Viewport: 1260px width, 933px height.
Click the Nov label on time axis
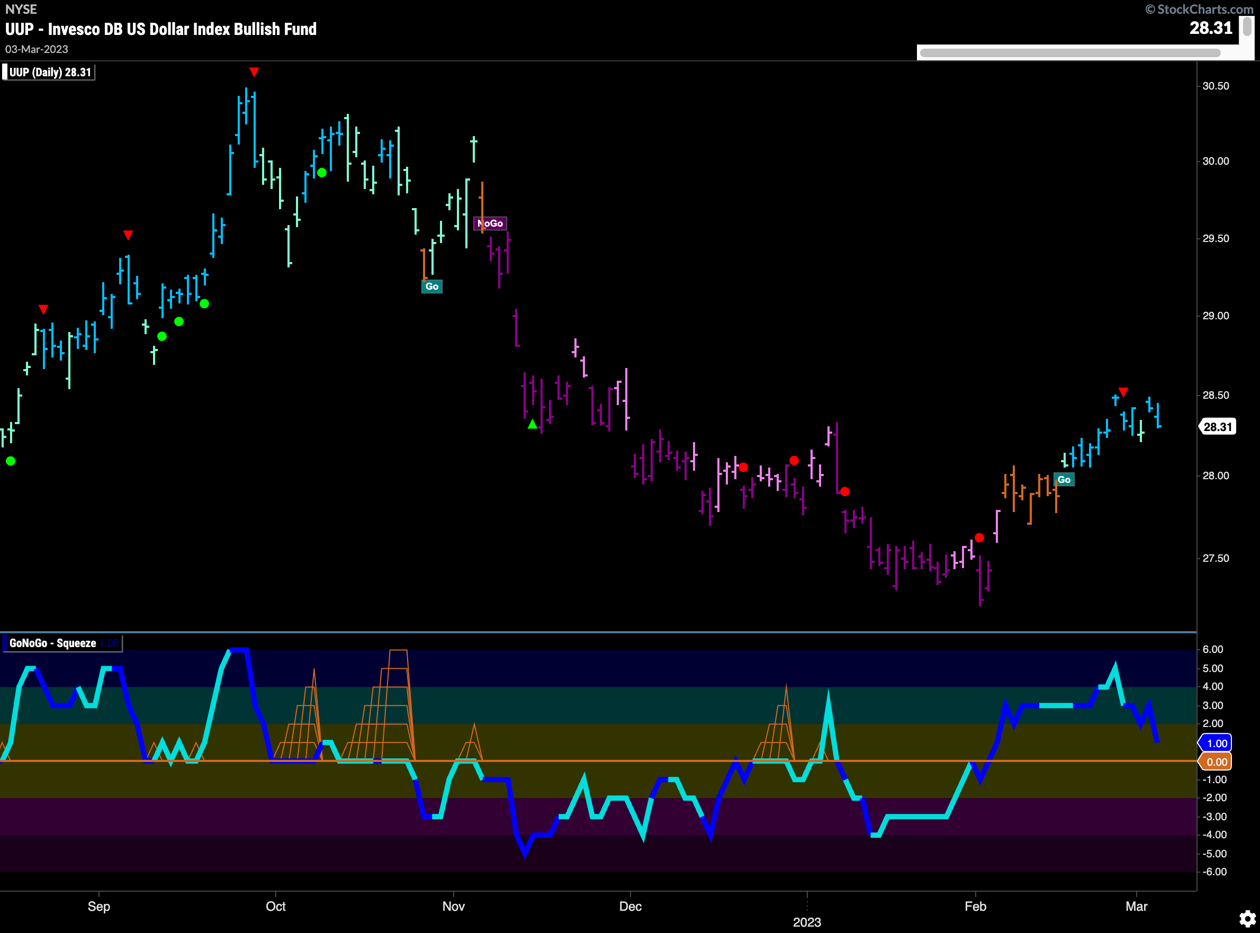(453, 907)
